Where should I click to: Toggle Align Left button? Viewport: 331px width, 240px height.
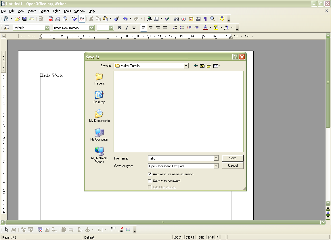(x=143, y=28)
